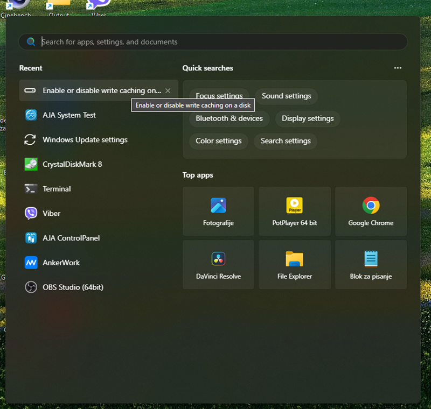Launch DaVinci Resolve tile
The height and width of the screenshot is (409, 431).
point(218,265)
